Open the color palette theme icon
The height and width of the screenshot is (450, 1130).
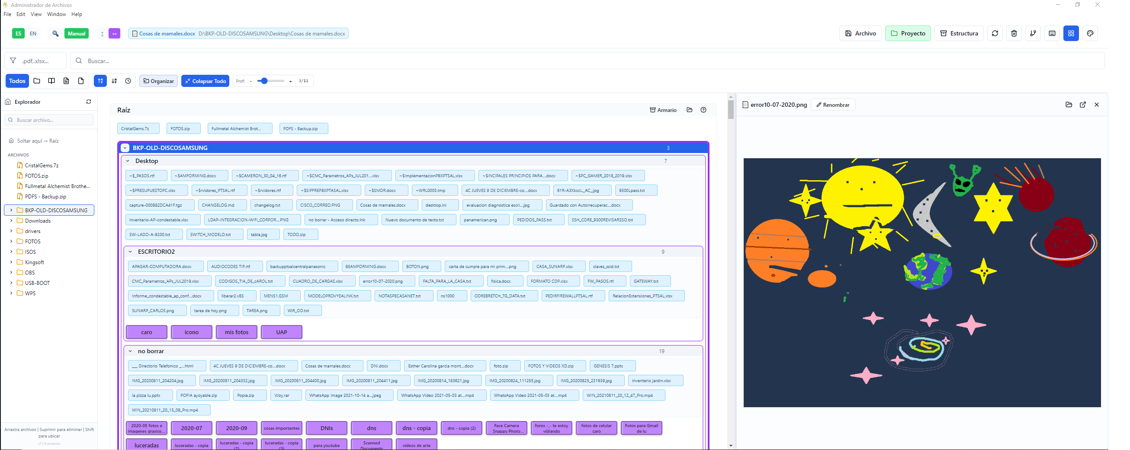1090,33
